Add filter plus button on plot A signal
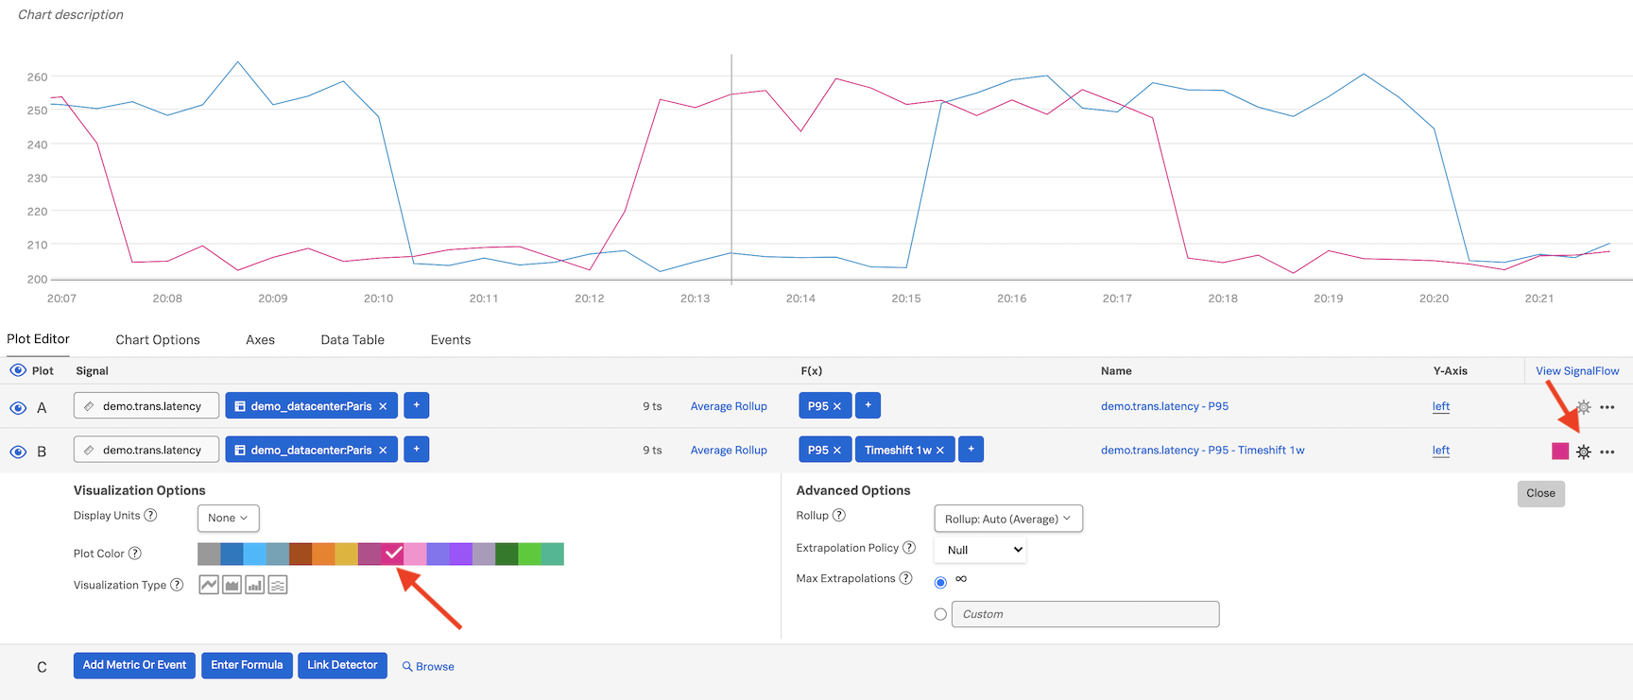 [x=416, y=406]
